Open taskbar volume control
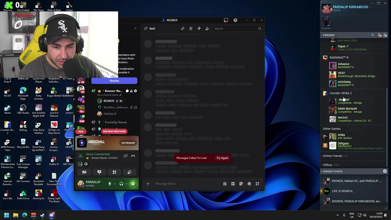This screenshot has height=220, width=391. click(364, 215)
